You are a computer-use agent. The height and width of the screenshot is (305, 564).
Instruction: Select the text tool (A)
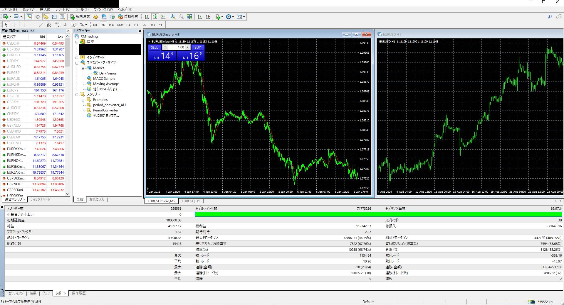65,25
